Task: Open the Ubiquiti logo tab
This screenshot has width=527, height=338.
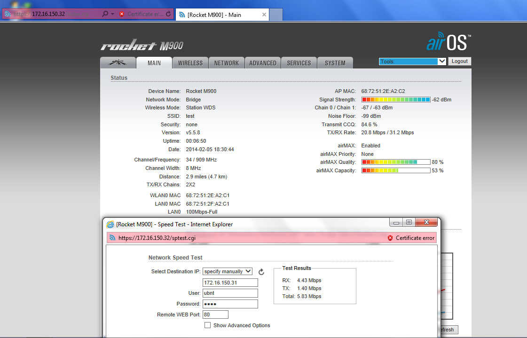Action: [118, 63]
